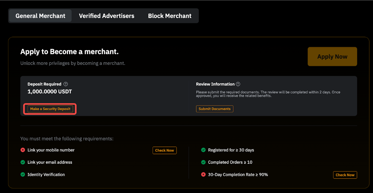Viewport: 373px width, 193px height.
Task: Check Now for linking mobile number
Action: (x=164, y=150)
